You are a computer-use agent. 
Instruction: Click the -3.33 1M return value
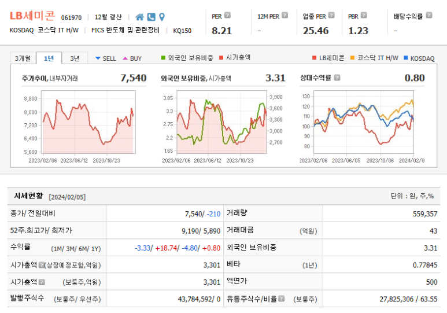coord(142,248)
